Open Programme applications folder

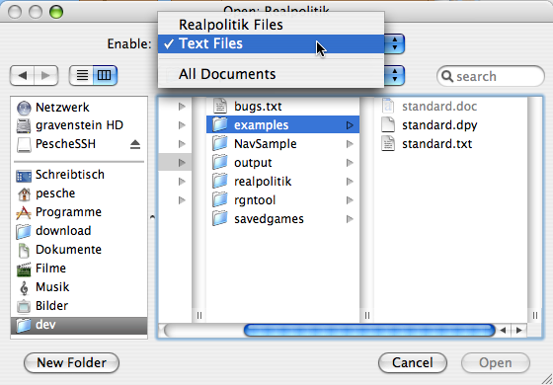point(78,212)
